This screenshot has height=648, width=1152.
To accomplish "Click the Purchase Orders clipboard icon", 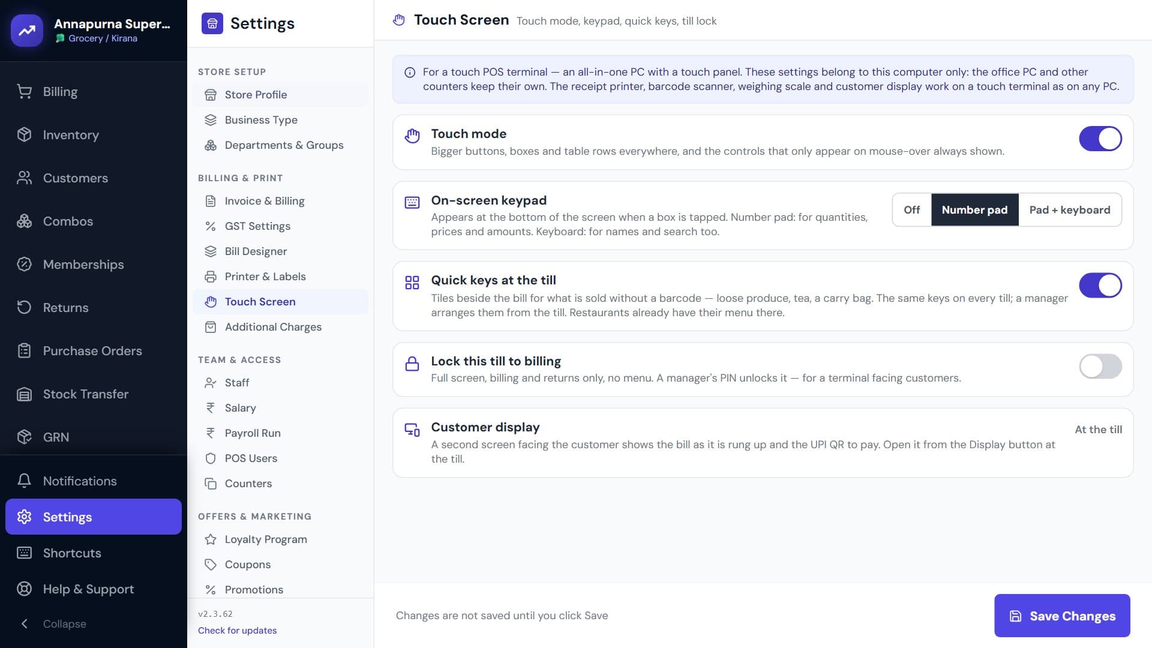I will (24, 351).
